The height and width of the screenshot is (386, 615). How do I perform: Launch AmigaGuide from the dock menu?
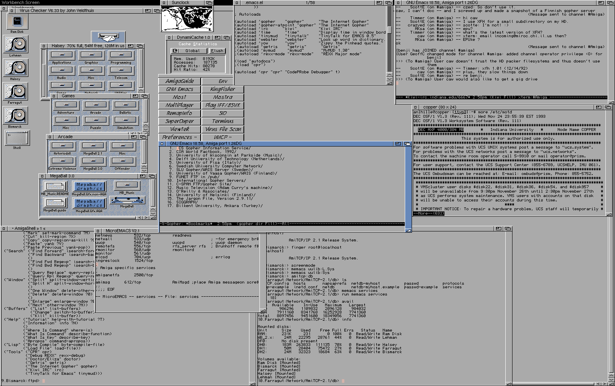[x=180, y=81]
